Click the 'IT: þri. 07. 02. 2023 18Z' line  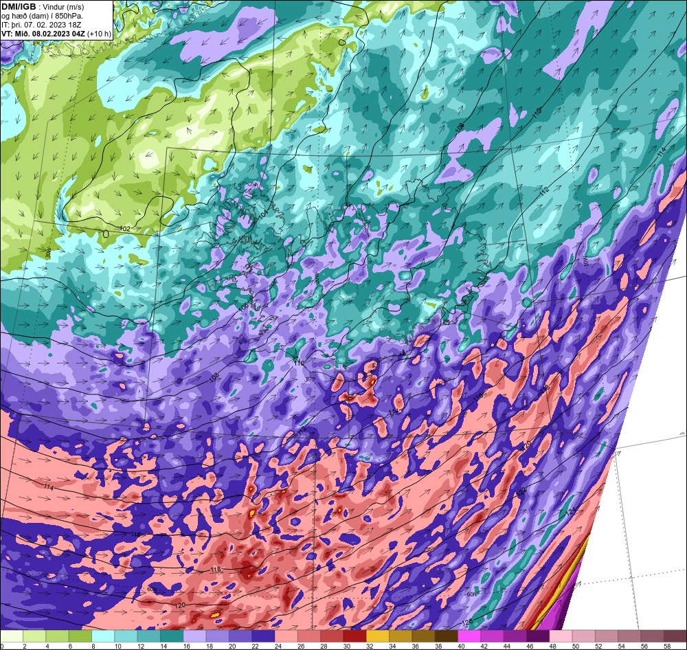coord(42,25)
